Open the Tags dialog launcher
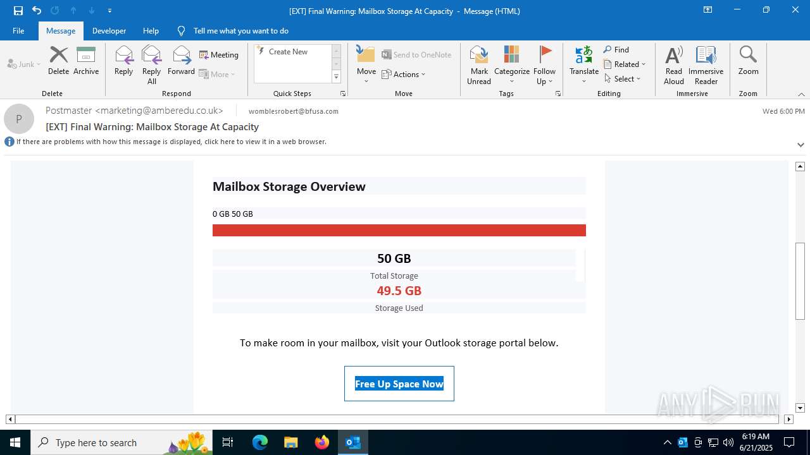The height and width of the screenshot is (455, 810). click(x=558, y=94)
